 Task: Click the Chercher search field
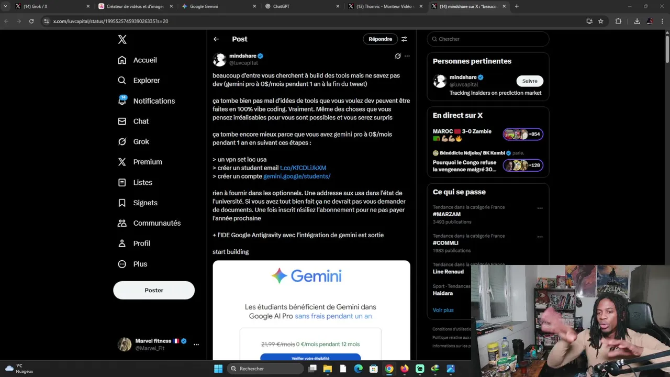point(488,39)
